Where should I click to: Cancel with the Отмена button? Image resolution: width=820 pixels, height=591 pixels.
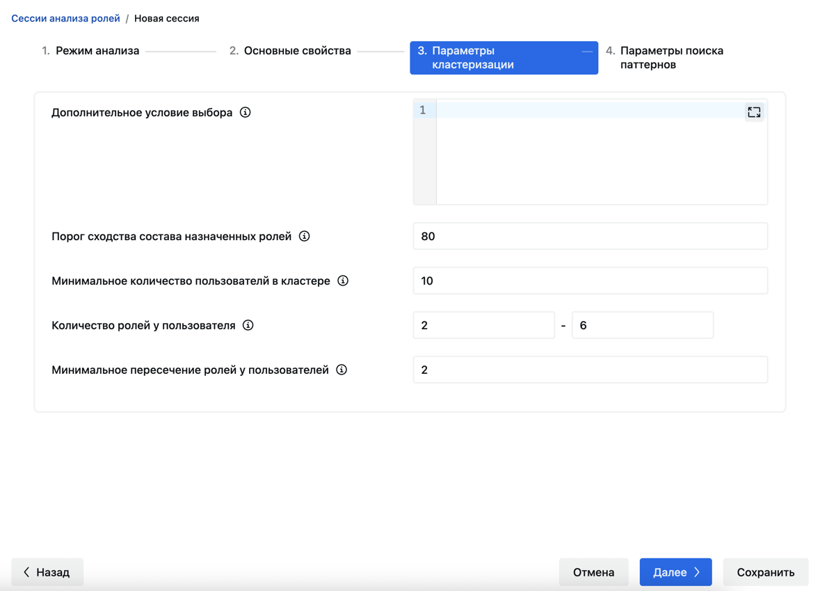[x=593, y=572]
